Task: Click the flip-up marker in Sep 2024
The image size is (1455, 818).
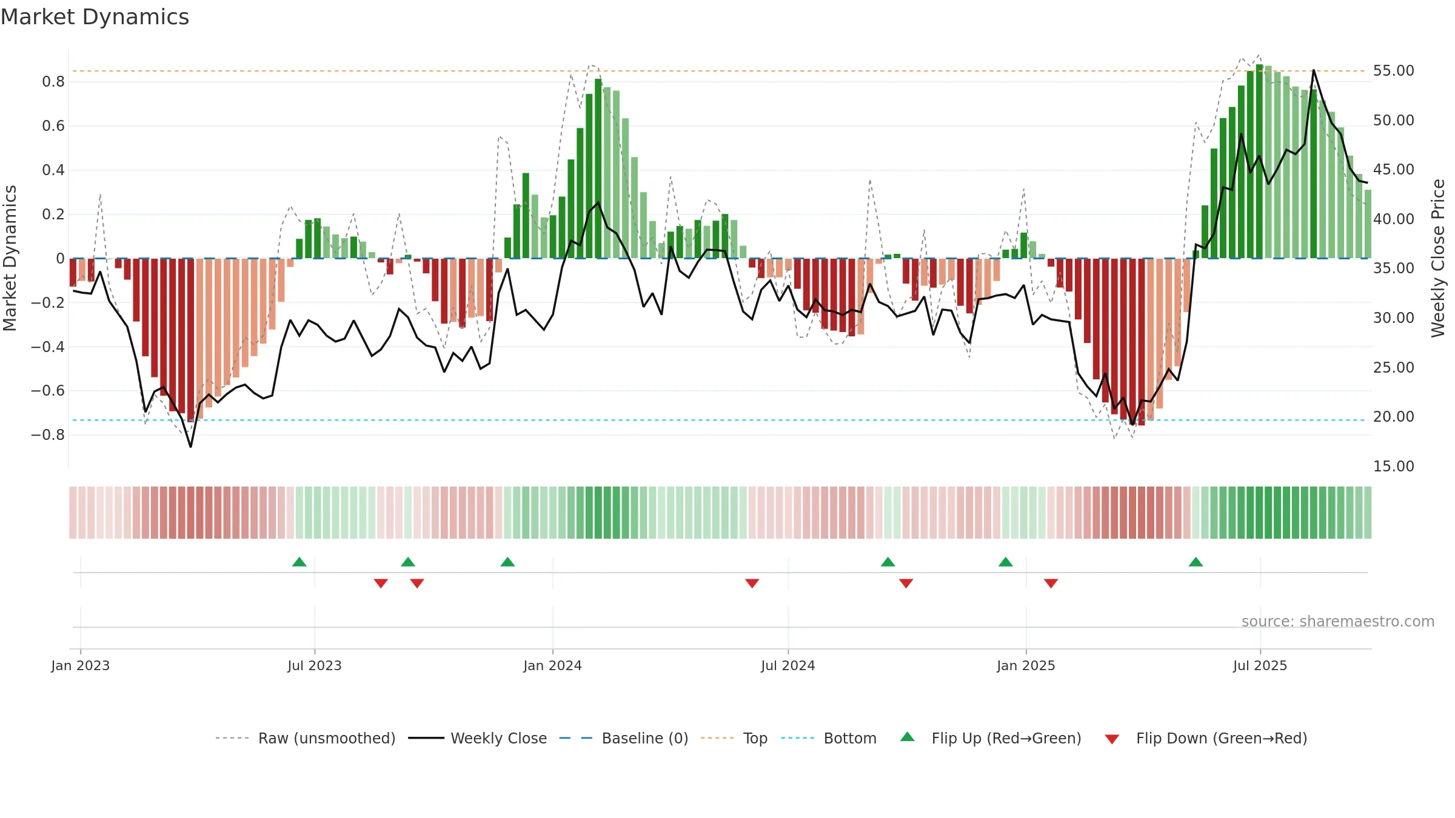Action: tap(888, 562)
